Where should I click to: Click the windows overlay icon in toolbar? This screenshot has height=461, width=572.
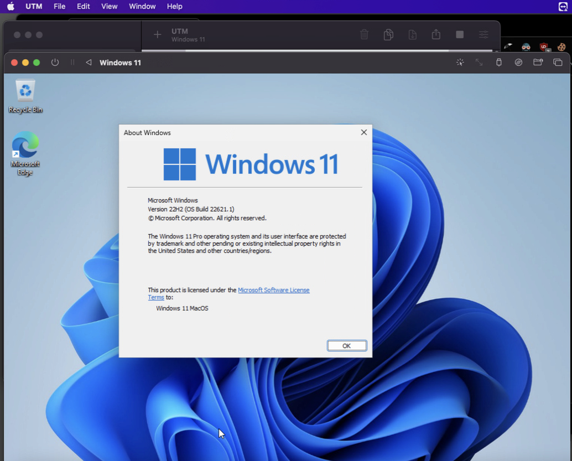(558, 63)
